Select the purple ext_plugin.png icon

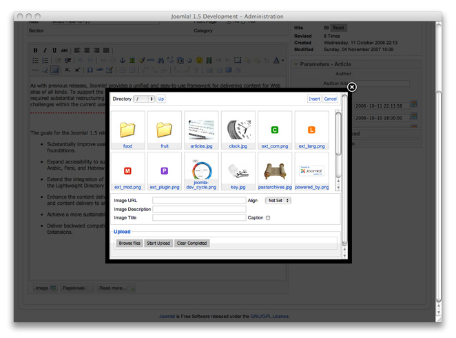[164, 170]
